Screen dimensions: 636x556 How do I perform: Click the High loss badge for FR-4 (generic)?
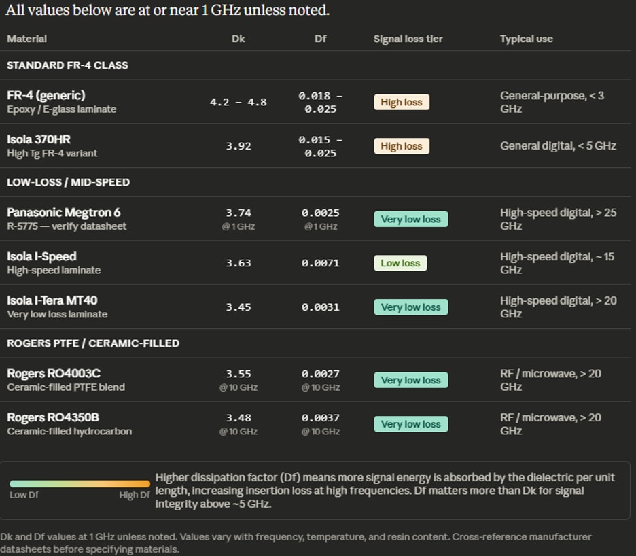(x=402, y=102)
